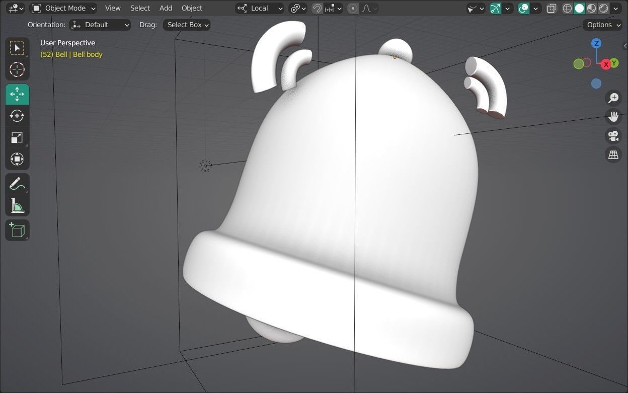The height and width of the screenshot is (393, 628).
Task: Open the View menu
Action: pyautogui.click(x=113, y=8)
